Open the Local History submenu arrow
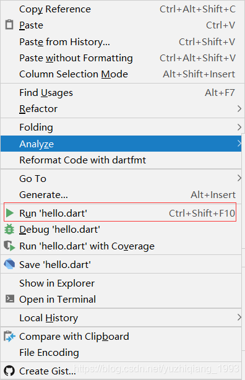This screenshot has height=380, width=245. (x=239, y=317)
